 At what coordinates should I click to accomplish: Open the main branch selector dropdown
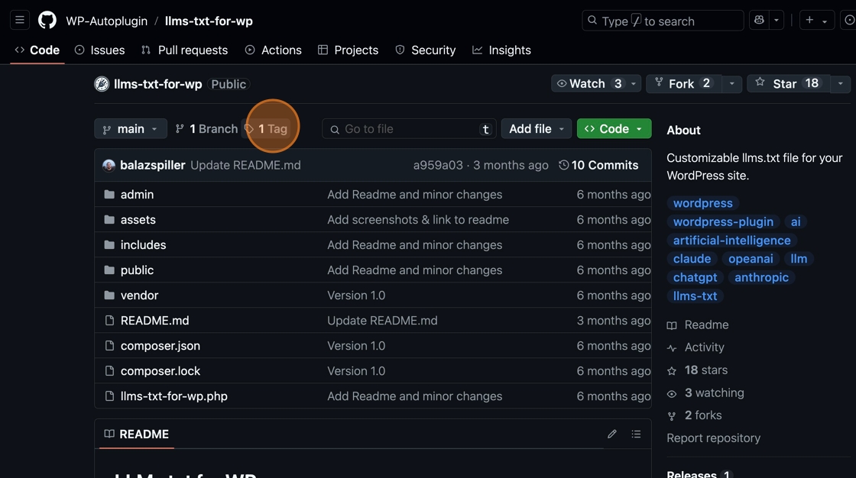click(131, 129)
